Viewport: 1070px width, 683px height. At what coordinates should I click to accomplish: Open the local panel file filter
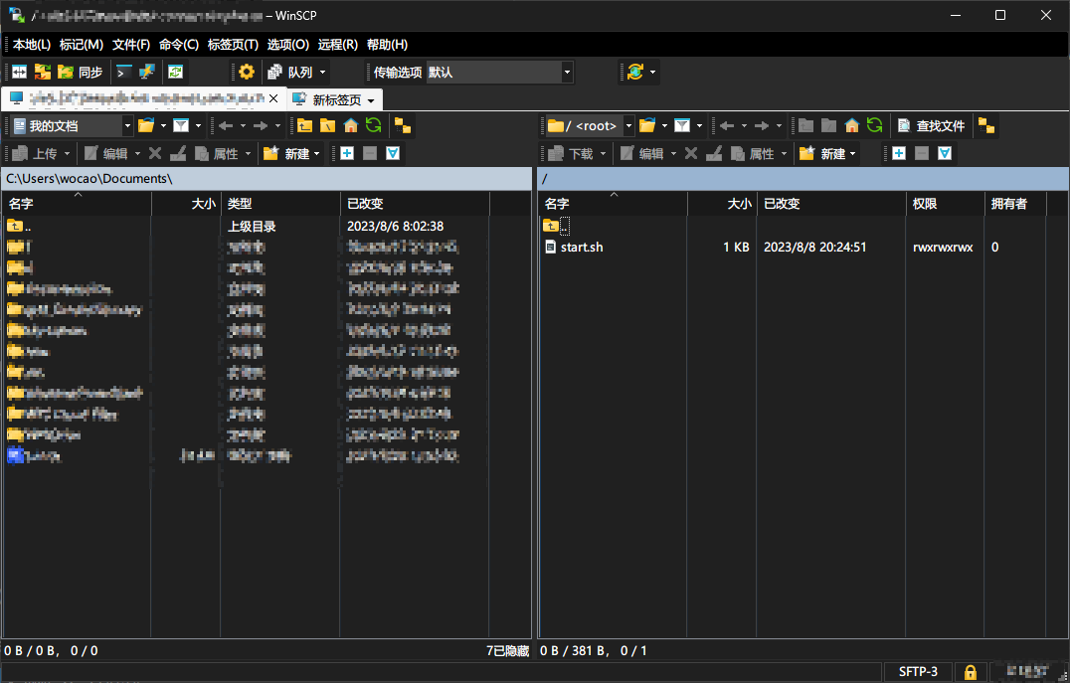click(x=181, y=125)
